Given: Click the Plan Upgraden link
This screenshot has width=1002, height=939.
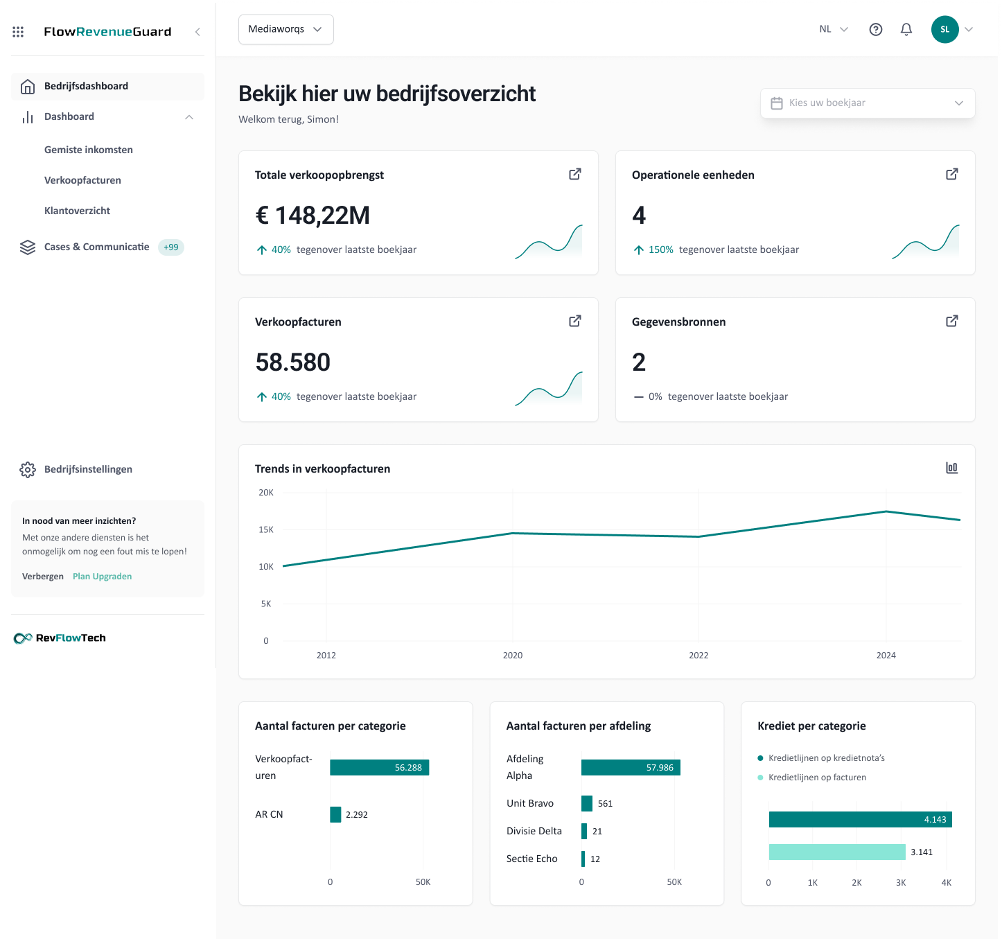Looking at the screenshot, I should click(x=102, y=577).
